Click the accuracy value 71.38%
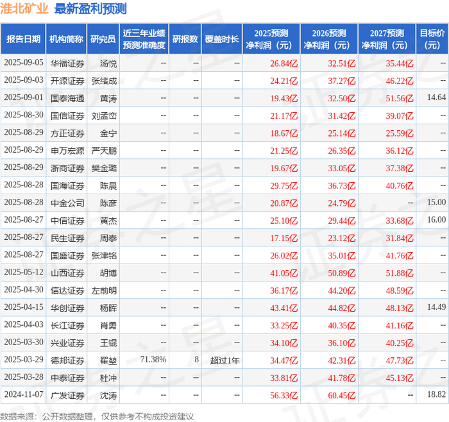The image size is (449, 422). coord(153,360)
